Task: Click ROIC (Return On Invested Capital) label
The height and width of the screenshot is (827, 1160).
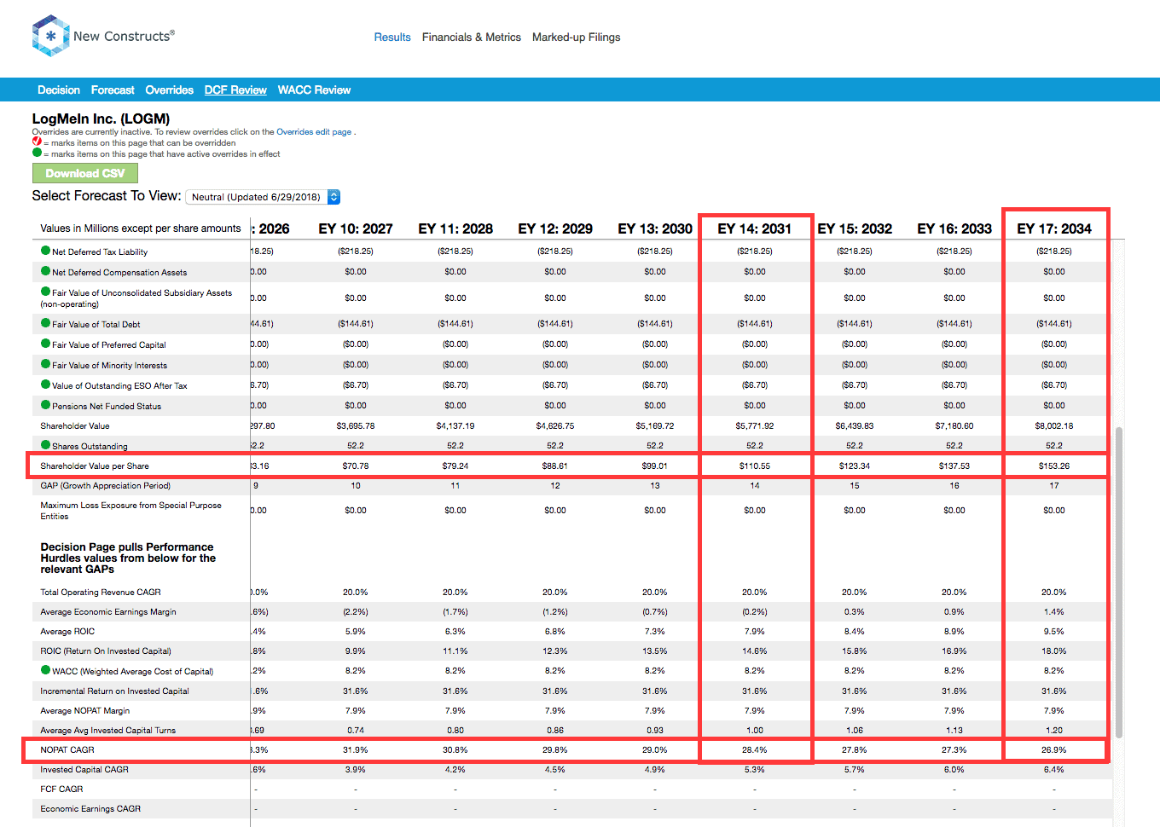Action: 106,651
